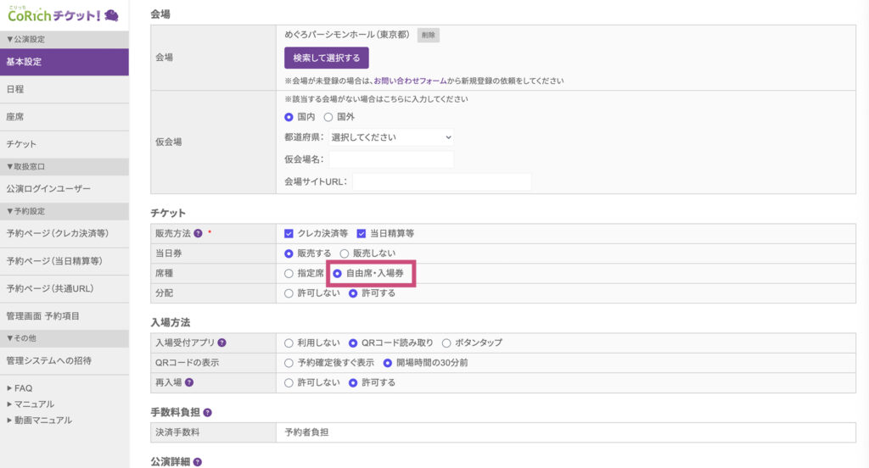Viewport: 869px width, 468px height.
Task: Click help icon next to 販売方法
Action: coord(198,233)
